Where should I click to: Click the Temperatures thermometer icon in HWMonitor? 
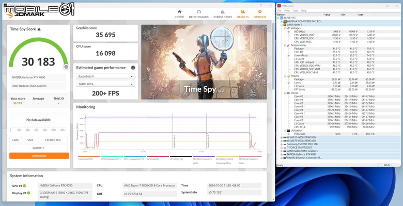[288, 45]
